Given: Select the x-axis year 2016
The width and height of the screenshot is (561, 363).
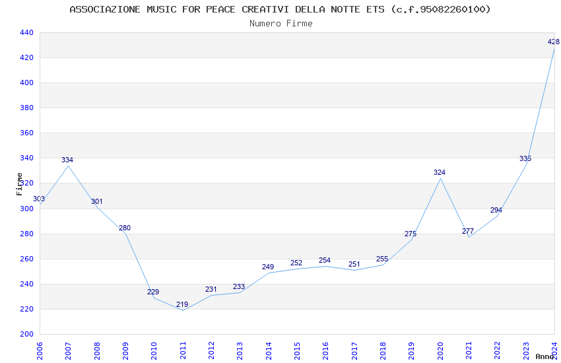Looking at the screenshot, I should pyautogui.click(x=326, y=350).
